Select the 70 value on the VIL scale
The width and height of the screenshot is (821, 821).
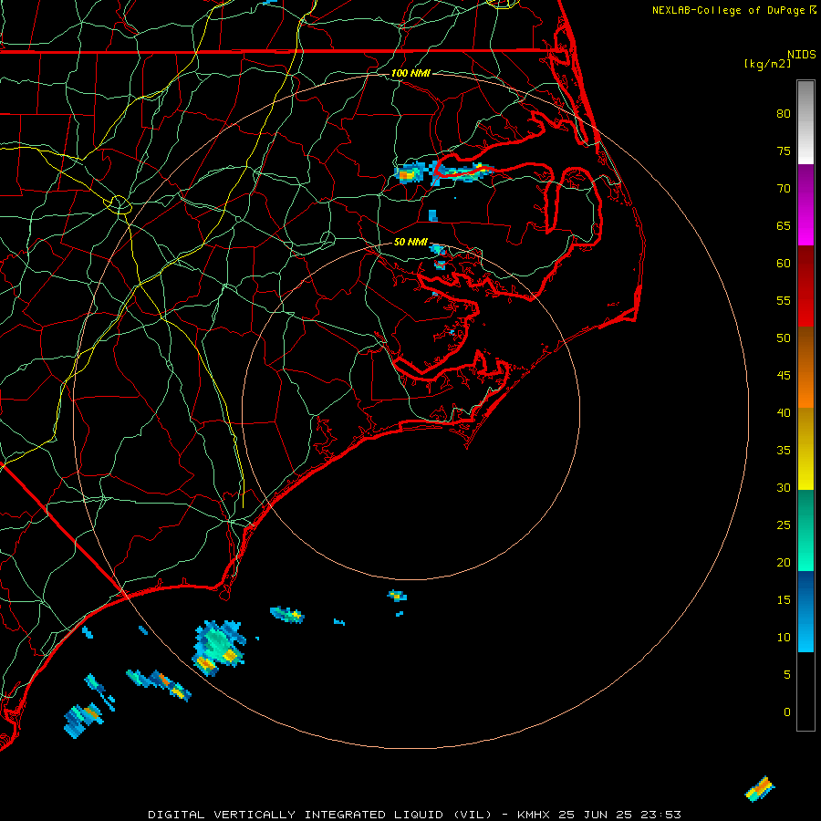click(x=784, y=189)
